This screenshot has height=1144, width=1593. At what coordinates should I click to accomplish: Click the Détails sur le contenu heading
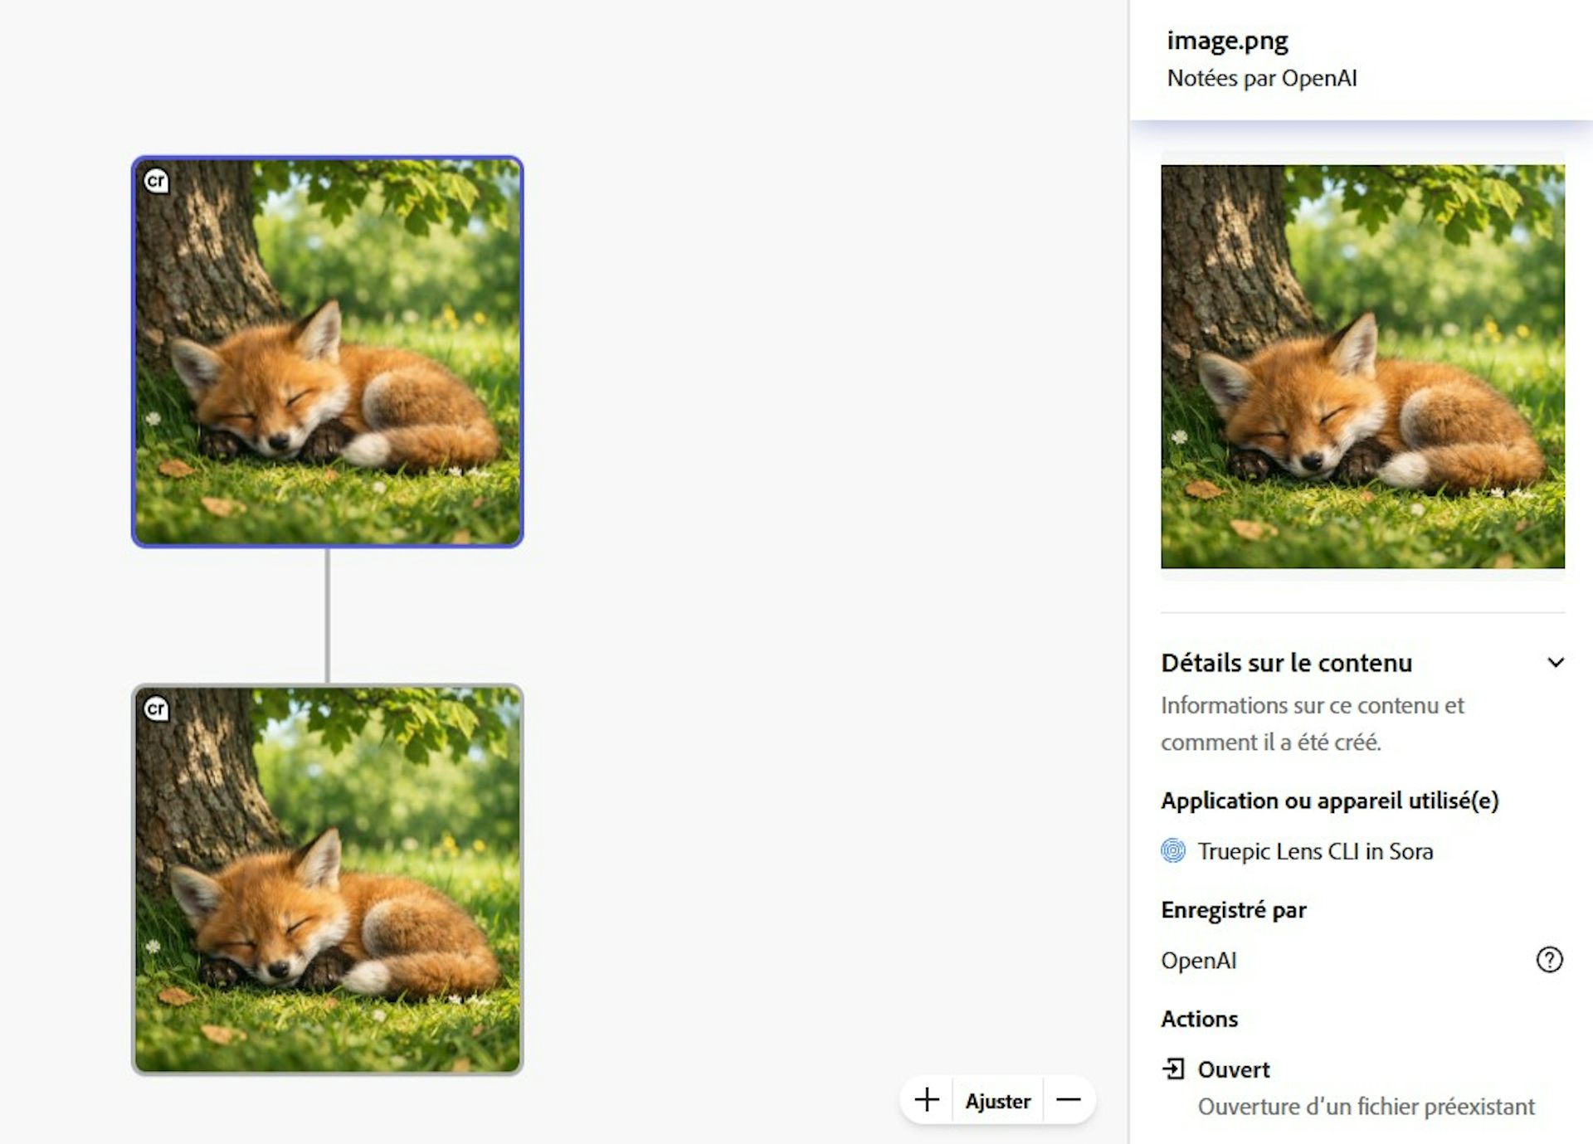[1286, 663]
